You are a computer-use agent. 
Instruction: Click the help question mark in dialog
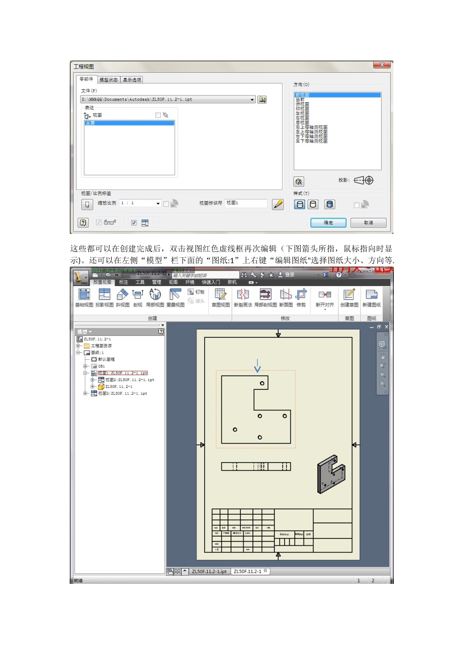pyautogui.click(x=83, y=223)
